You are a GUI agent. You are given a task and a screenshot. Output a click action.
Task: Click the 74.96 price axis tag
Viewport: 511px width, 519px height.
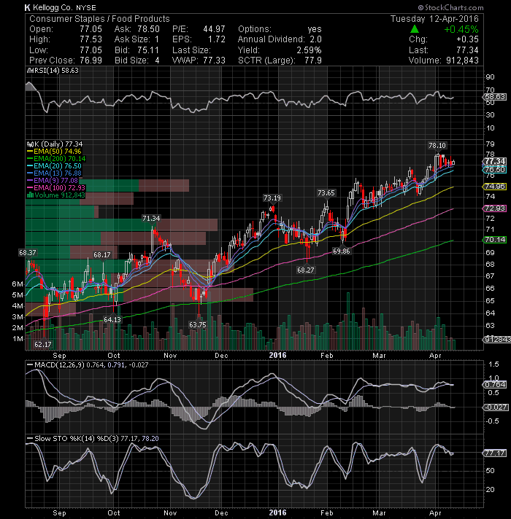495,187
